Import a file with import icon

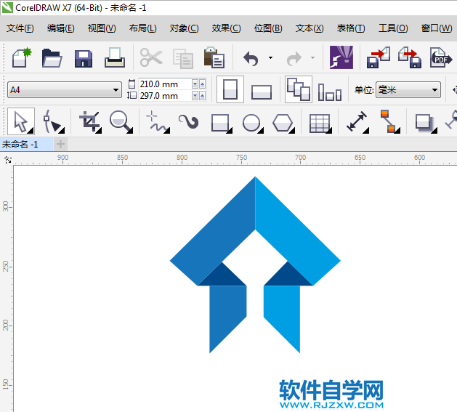379,57
